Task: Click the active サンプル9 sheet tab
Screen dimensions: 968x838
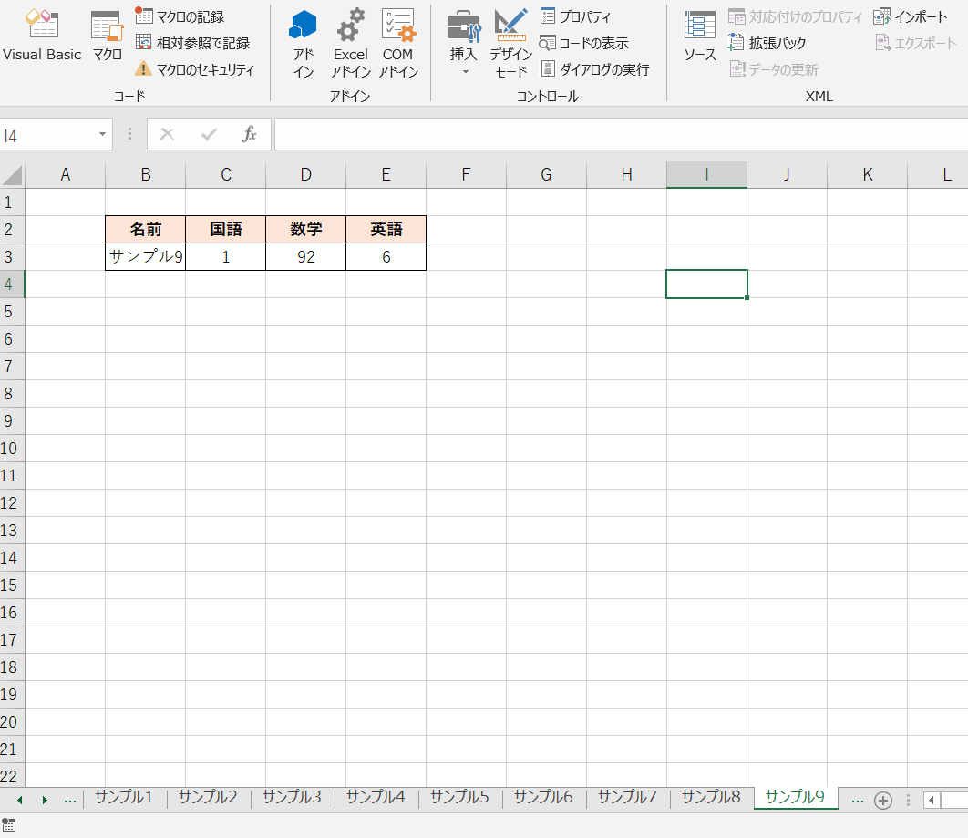Action: point(796,797)
